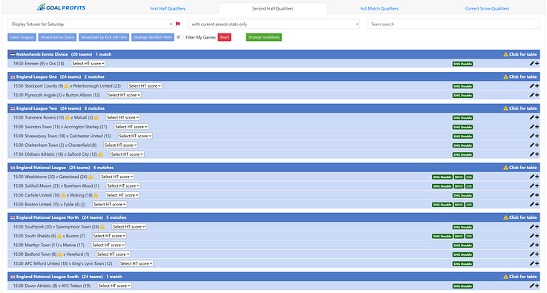Viewport: 547px width, 293px height.
Task: Click the Goal Profits logo
Action: (61, 7)
